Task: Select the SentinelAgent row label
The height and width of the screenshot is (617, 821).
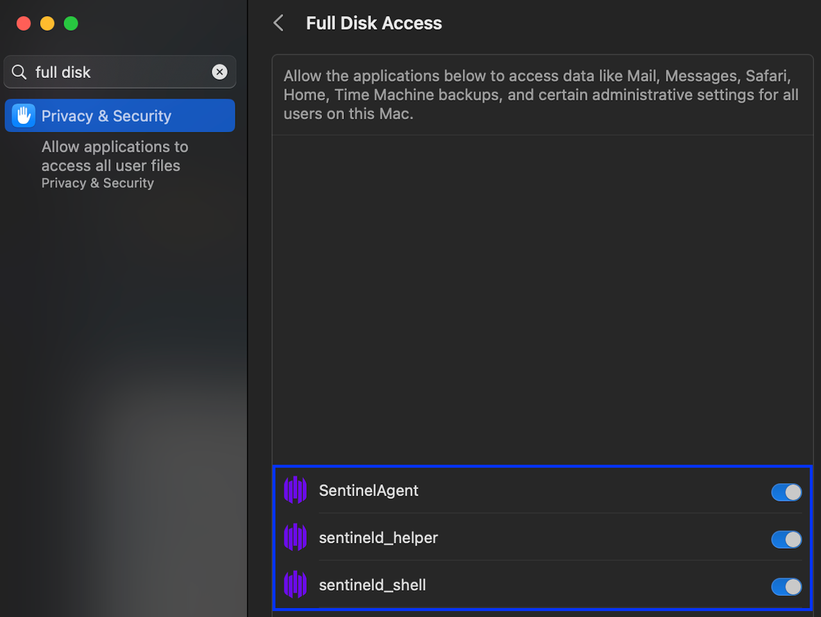Action: (369, 491)
